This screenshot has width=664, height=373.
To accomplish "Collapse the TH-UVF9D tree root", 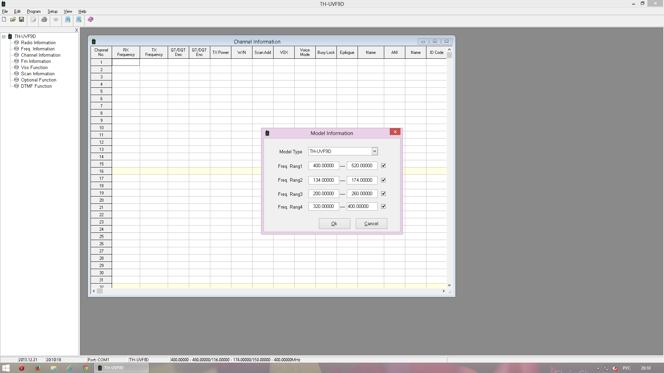I will pos(4,36).
